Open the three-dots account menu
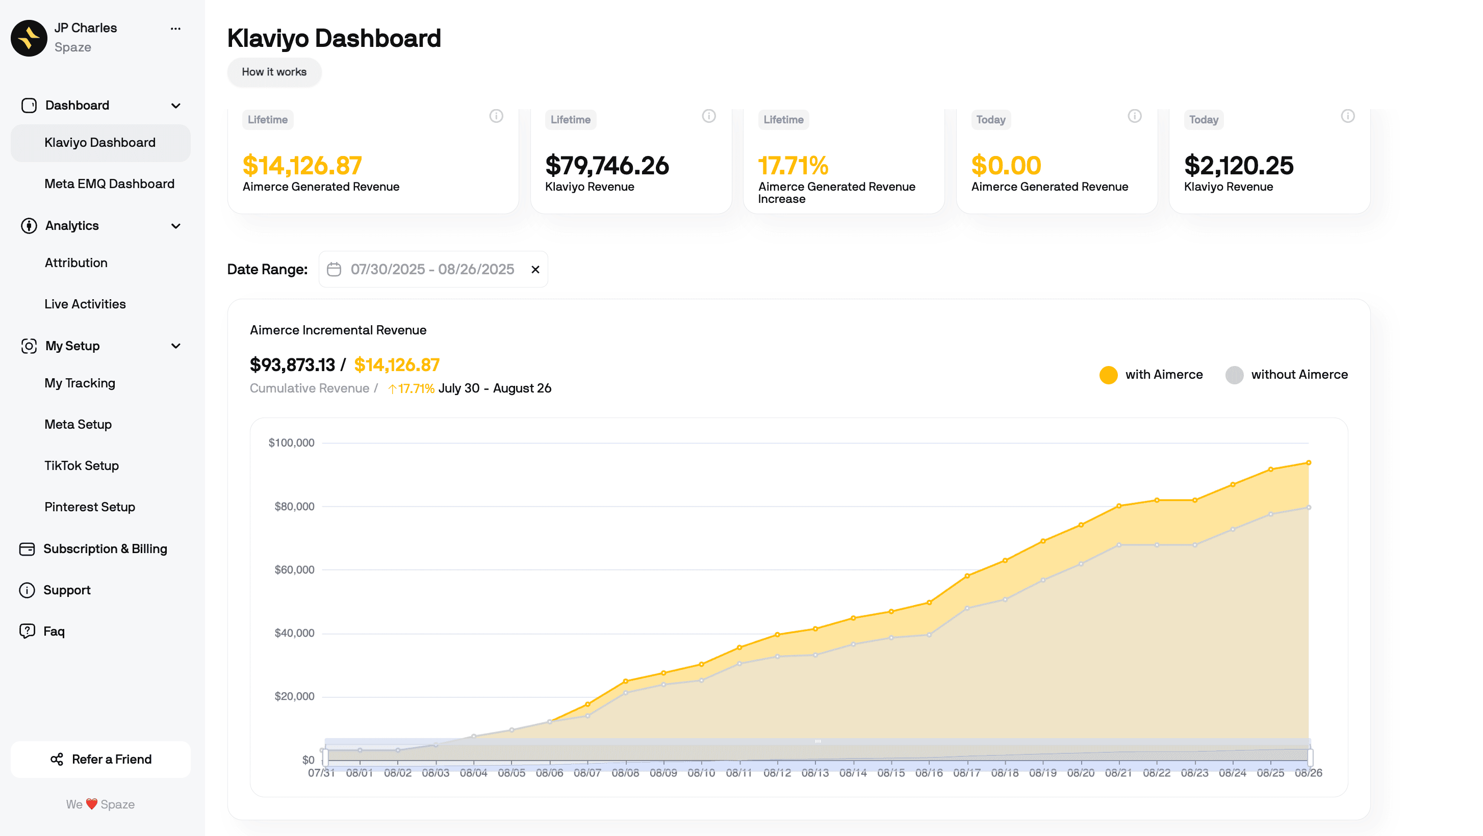The height and width of the screenshot is (836, 1483). (175, 28)
